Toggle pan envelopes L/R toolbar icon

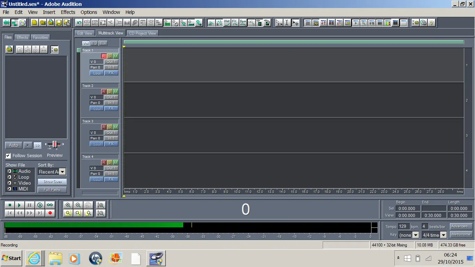point(219,23)
